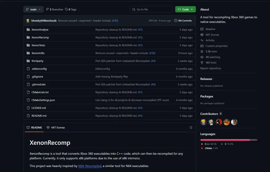This screenshot has height=172, width=270.
Task: Click the XenonTests folder icon
Action: pos(28,45)
